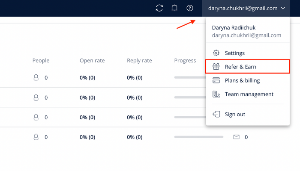Click the person icon in the last row

(36, 137)
